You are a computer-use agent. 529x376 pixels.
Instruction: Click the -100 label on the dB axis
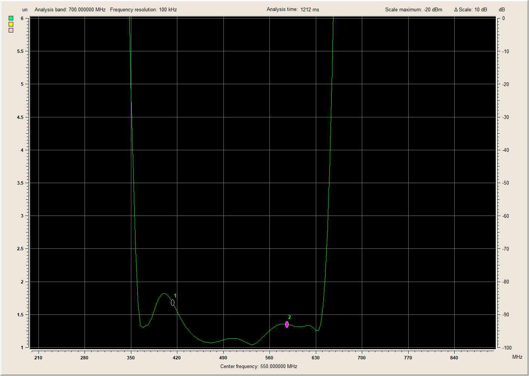pyautogui.click(x=507, y=348)
